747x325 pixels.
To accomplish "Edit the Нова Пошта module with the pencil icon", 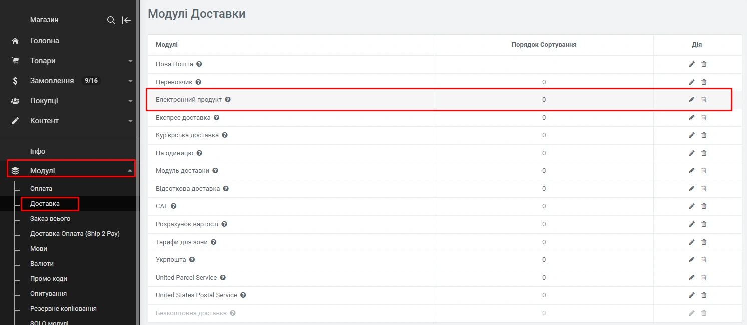I will click(692, 64).
